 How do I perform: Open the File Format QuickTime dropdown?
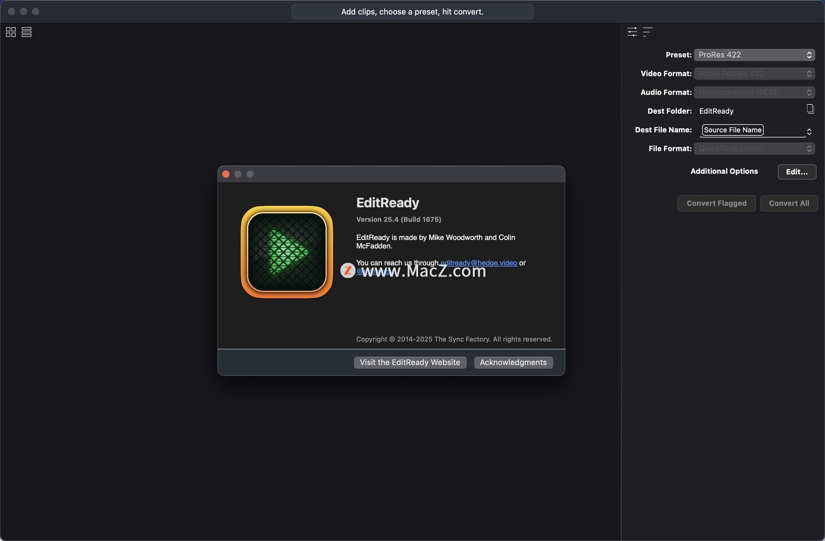click(x=754, y=149)
